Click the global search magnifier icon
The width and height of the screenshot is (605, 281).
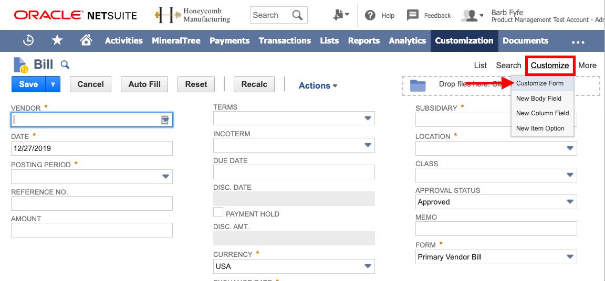[x=297, y=15]
